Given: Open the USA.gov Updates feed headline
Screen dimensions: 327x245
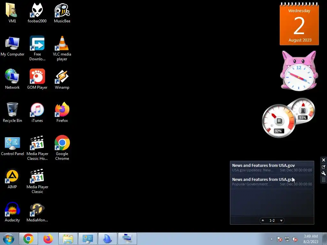Looking at the screenshot, I should pyautogui.click(x=272, y=168).
